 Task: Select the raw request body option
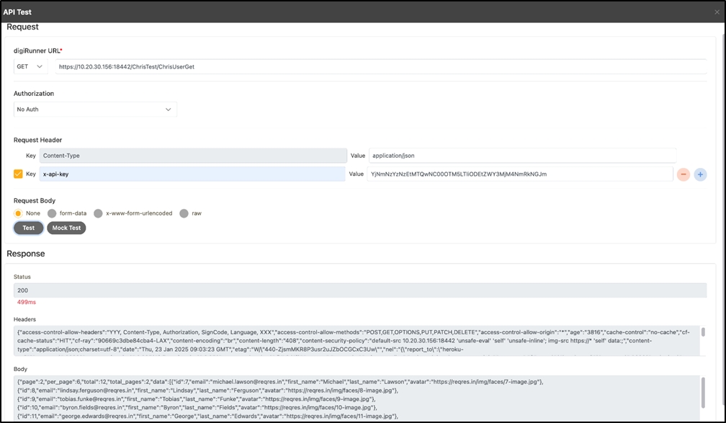click(x=184, y=213)
